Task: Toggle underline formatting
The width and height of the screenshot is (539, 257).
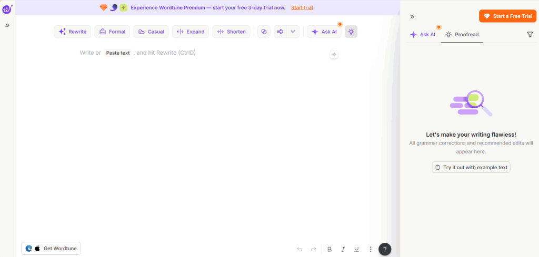Action: tap(356, 249)
